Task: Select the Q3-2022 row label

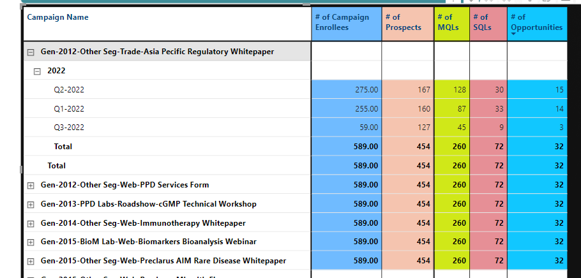Action: (69, 128)
